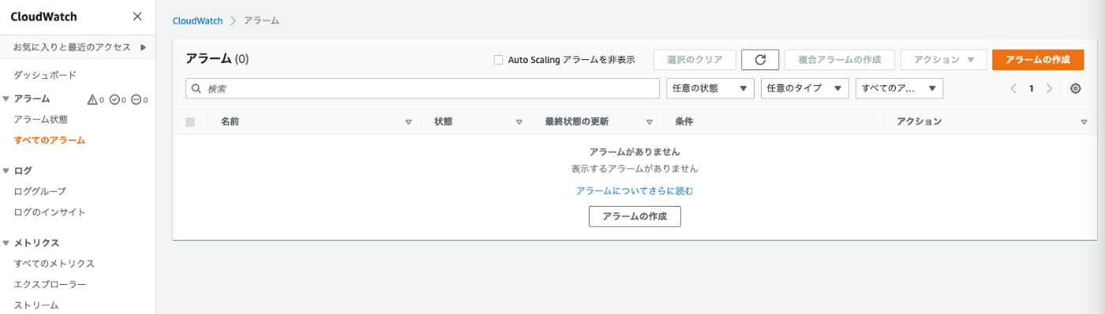Viewport: 1105px width, 314px height.
Task: Open ログのインサイト in the sidebar
Action: pyautogui.click(x=50, y=212)
